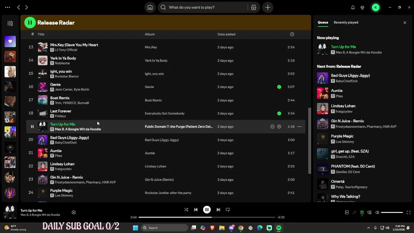
Task: Open the Home page icon
Action: coord(150,7)
